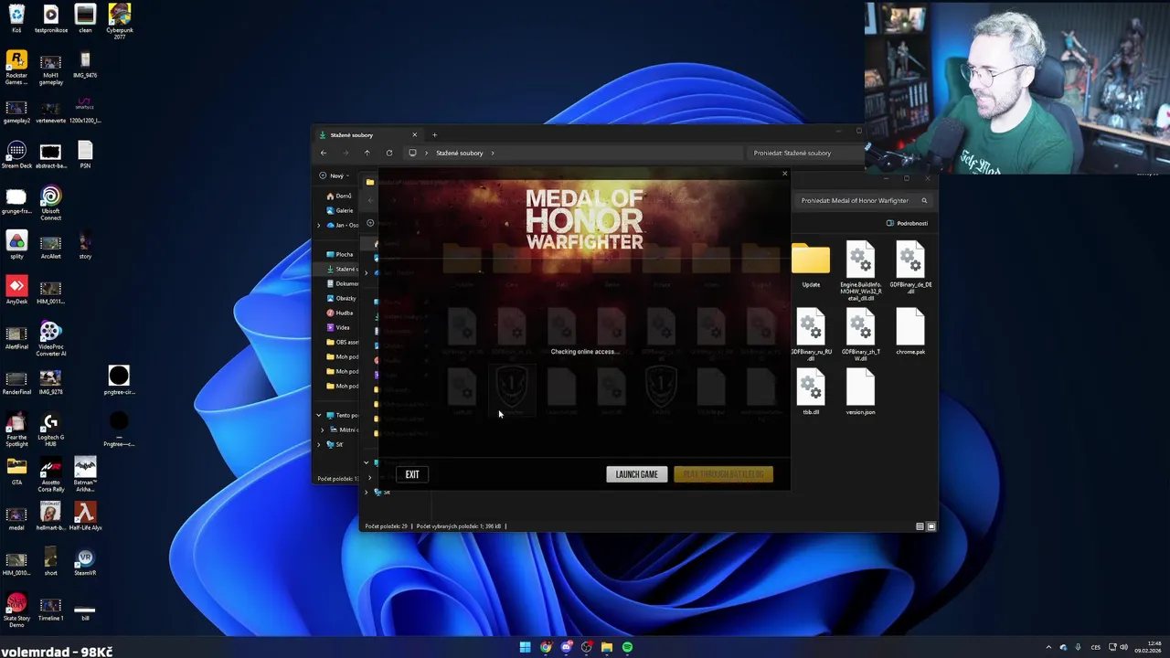The width and height of the screenshot is (1170, 658).
Task: Select the GDFBinary_zh_TW.dll file
Action: click(x=860, y=334)
